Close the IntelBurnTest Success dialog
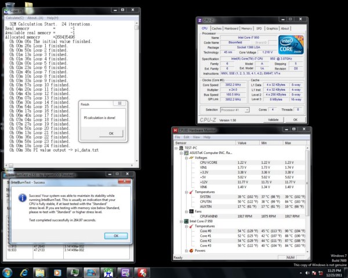The image size is (348, 278). click(124, 181)
